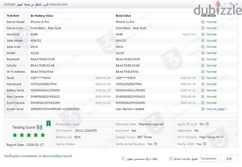The image size is (242, 167).
Task: Click the Report Date 2026-01-17 text
Action: tap(25, 145)
